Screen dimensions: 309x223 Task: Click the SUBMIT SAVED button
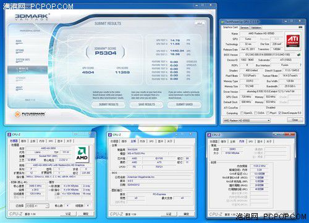coord(184,105)
